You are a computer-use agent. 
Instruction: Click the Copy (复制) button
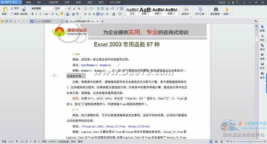14,14
